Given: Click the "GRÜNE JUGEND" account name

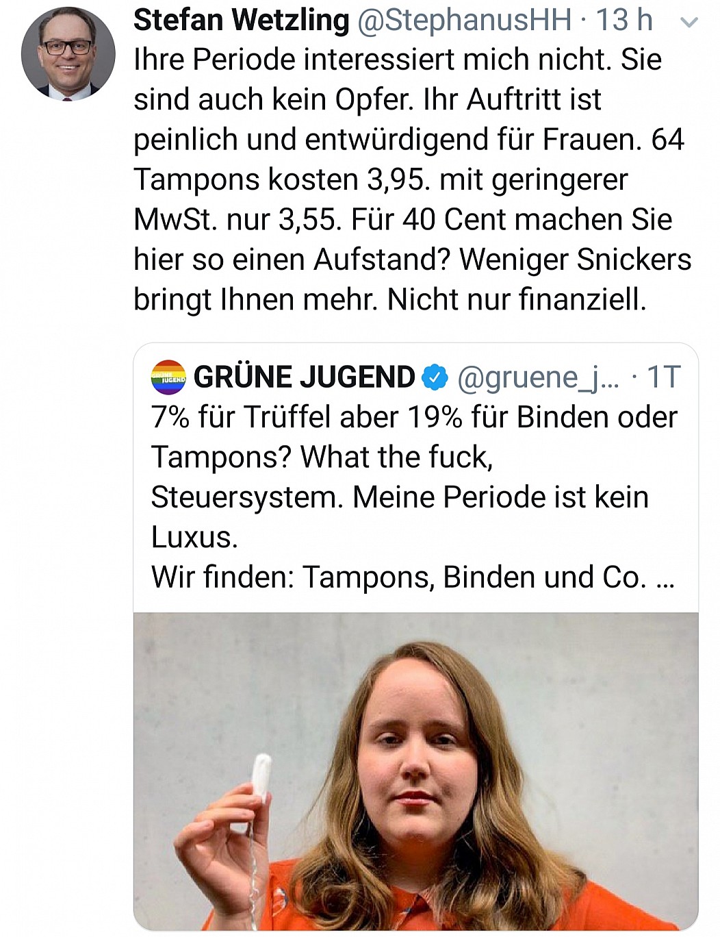Looking at the screenshot, I should [x=304, y=377].
